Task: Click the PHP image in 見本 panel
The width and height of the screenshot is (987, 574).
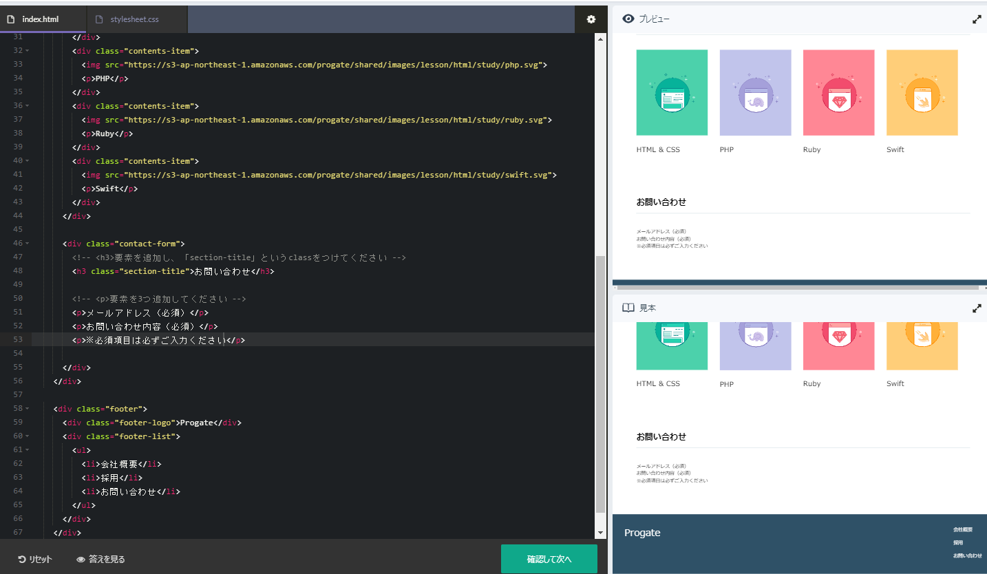Action: (755, 346)
